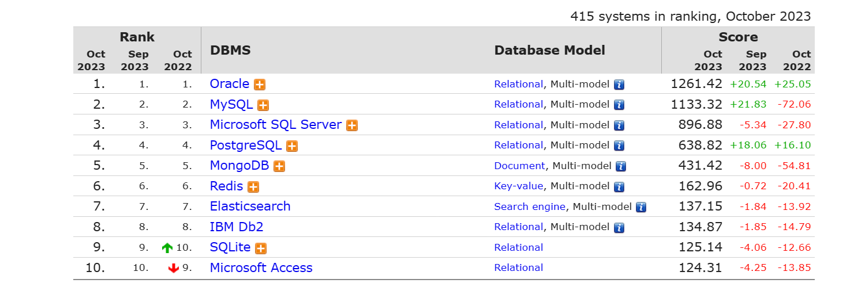Select PostgreSQL's score 638.82
The image size is (854, 283).
[x=702, y=146]
